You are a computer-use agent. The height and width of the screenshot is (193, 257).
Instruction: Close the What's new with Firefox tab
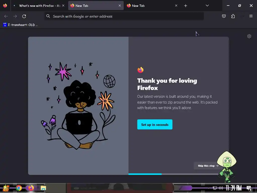63,6
